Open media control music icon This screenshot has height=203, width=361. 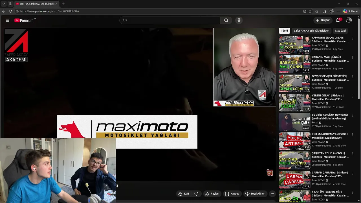pos(325,11)
